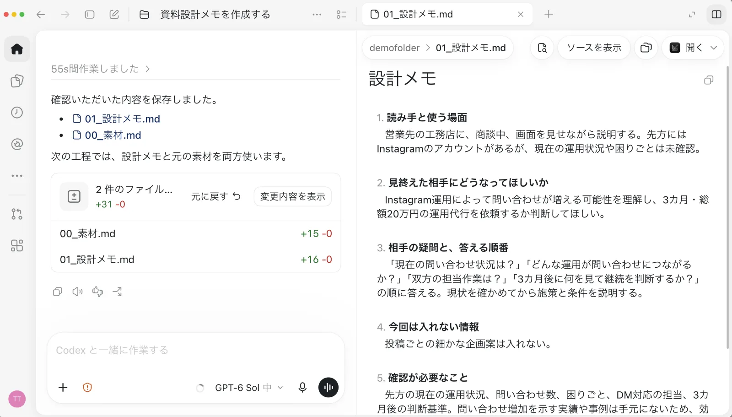This screenshot has width=732, height=417.
Task: Click the demofolder breadcrumb
Action: (394, 48)
